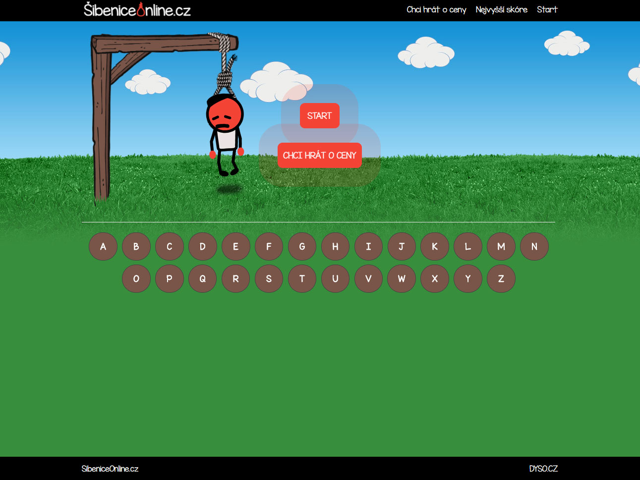
Task: Choose letter Z button
Action: [501, 278]
